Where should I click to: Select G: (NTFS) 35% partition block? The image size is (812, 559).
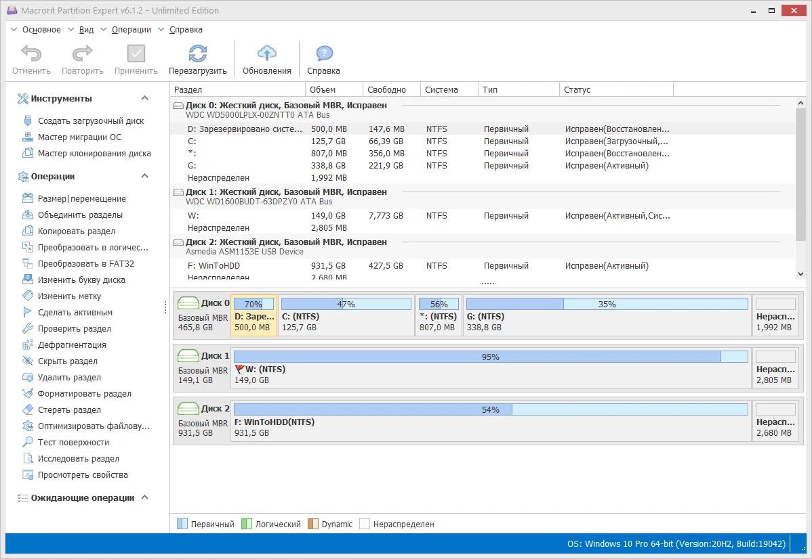607,315
